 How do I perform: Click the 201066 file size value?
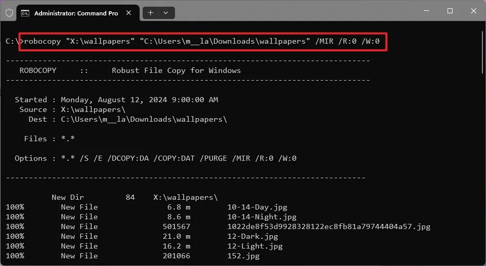pyautogui.click(x=177, y=256)
